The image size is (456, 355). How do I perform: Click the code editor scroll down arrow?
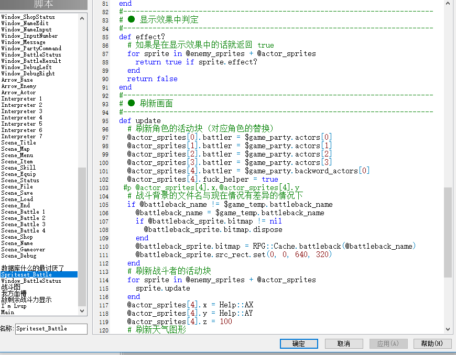(x=448, y=329)
